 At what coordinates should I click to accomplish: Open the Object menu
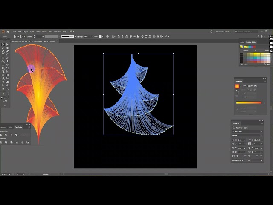click(x=26, y=32)
